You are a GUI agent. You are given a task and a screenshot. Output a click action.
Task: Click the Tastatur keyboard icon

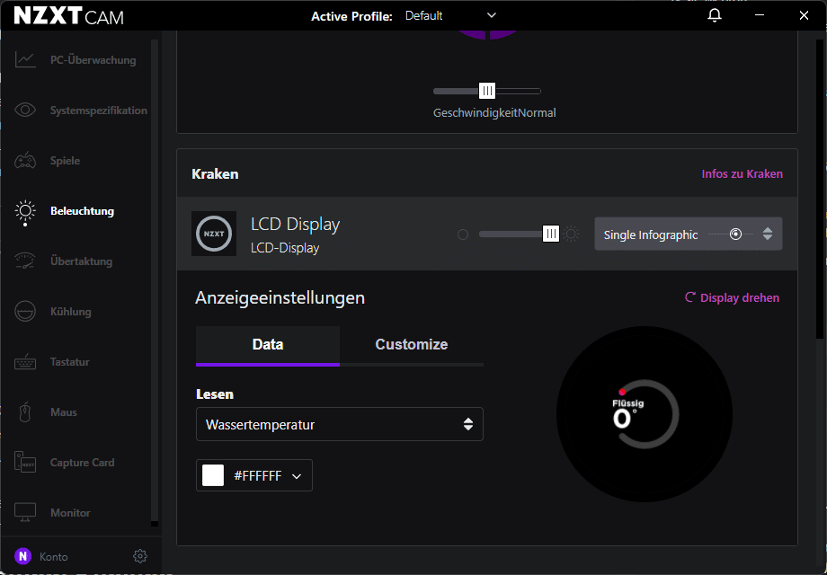point(25,362)
